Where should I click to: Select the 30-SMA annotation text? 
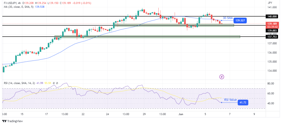(228, 18)
